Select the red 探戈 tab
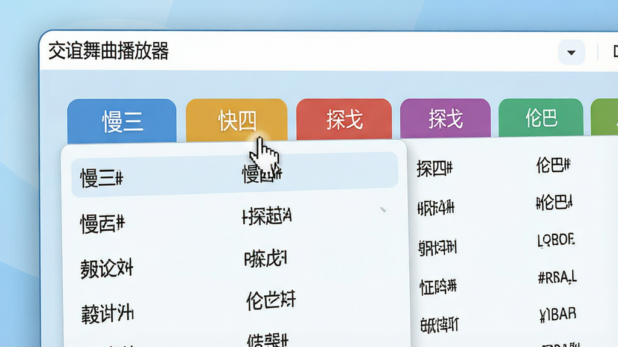 344,119
